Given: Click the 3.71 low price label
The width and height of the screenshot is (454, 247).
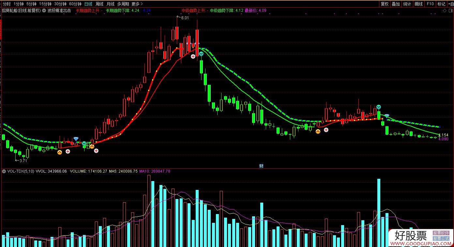Looking at the screenshot, I should 23,161.
